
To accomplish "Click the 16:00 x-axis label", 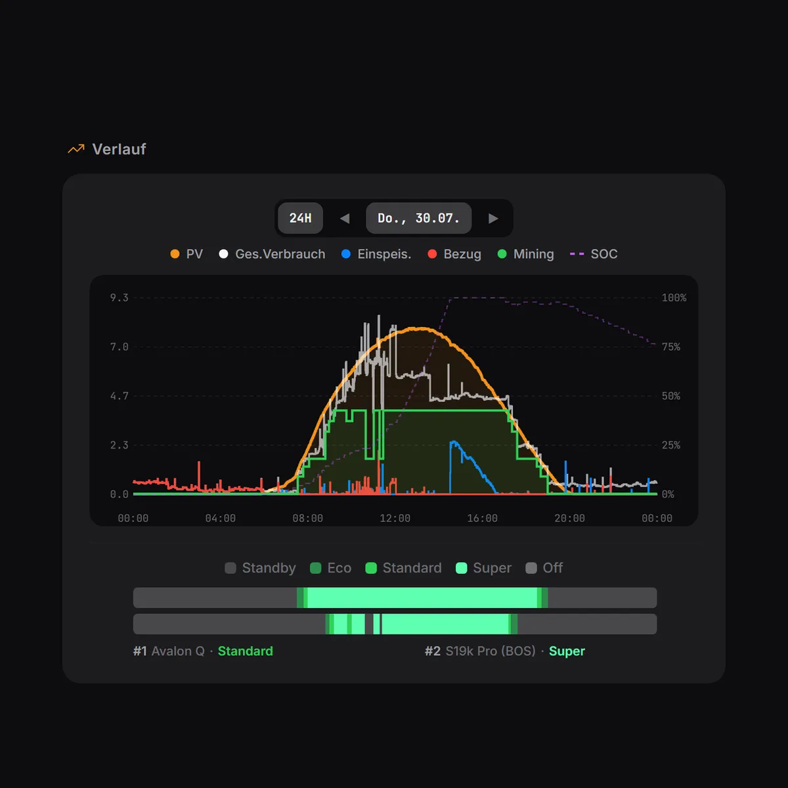I will [482, 518].
